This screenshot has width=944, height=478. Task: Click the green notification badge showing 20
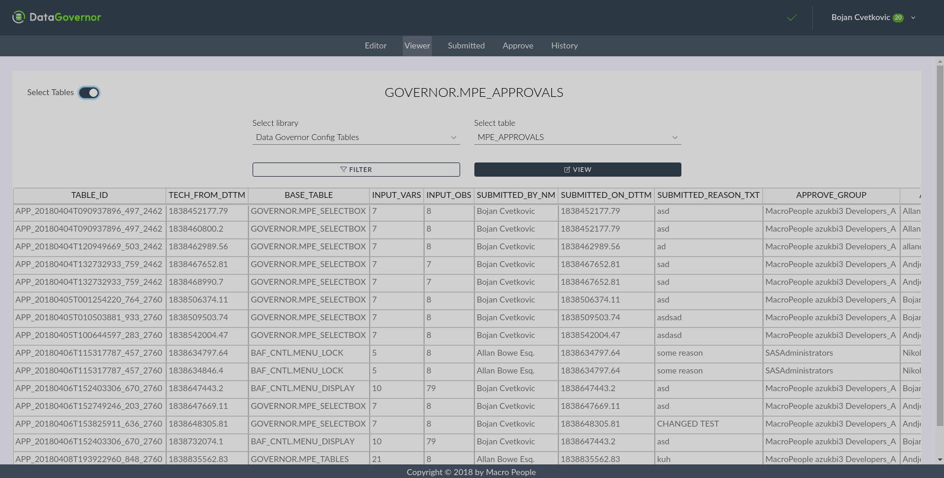pyautogui.click(x=898, y=18)
